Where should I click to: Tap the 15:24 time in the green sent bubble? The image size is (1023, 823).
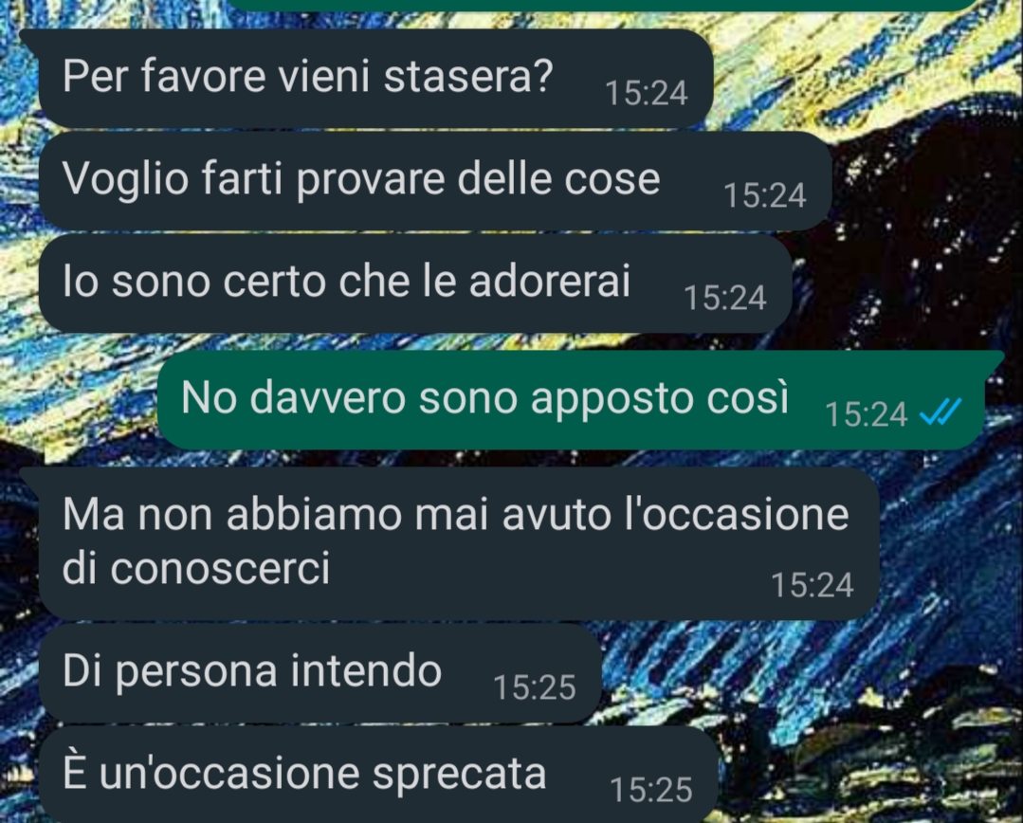pos(866,414)
